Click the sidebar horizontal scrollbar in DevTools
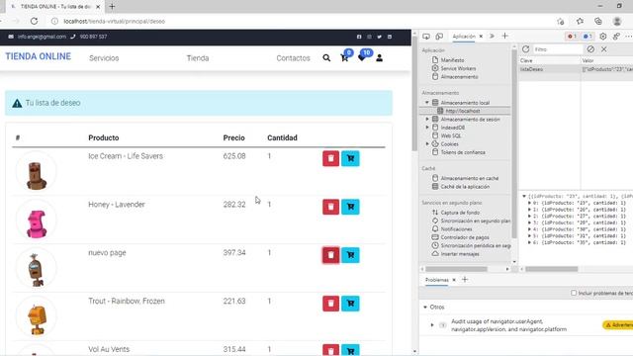Viewport: 633px width, 356px height. coord(456,269)
